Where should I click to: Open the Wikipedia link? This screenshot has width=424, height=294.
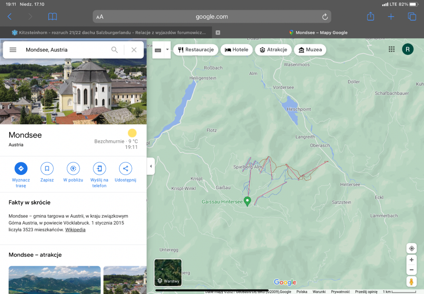75,230
